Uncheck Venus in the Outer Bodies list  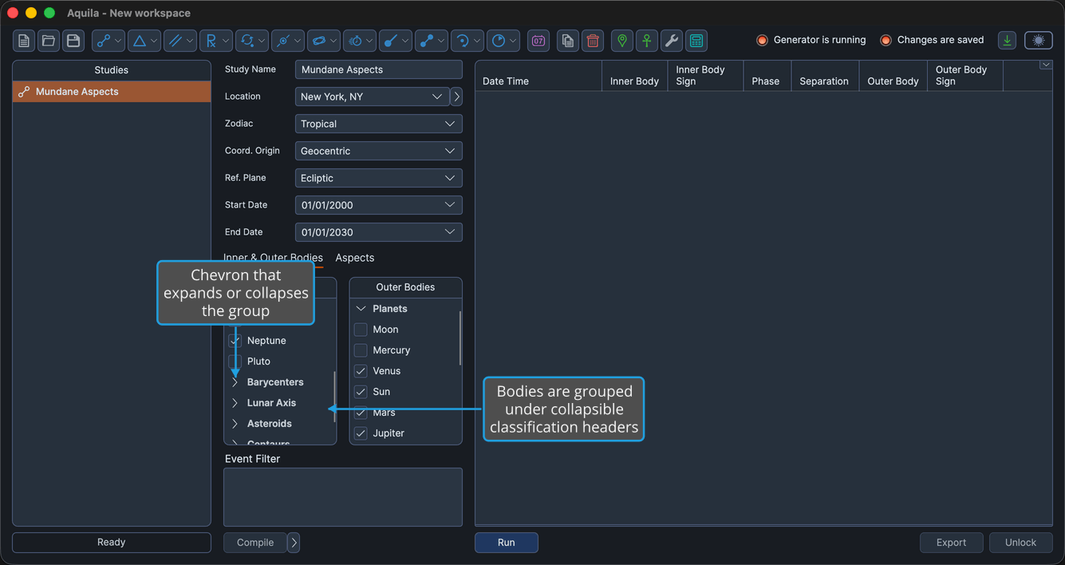(x=361, y=371)
